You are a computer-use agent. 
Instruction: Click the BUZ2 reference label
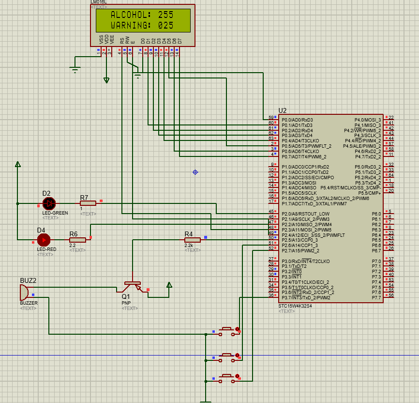tap(28, 281)
